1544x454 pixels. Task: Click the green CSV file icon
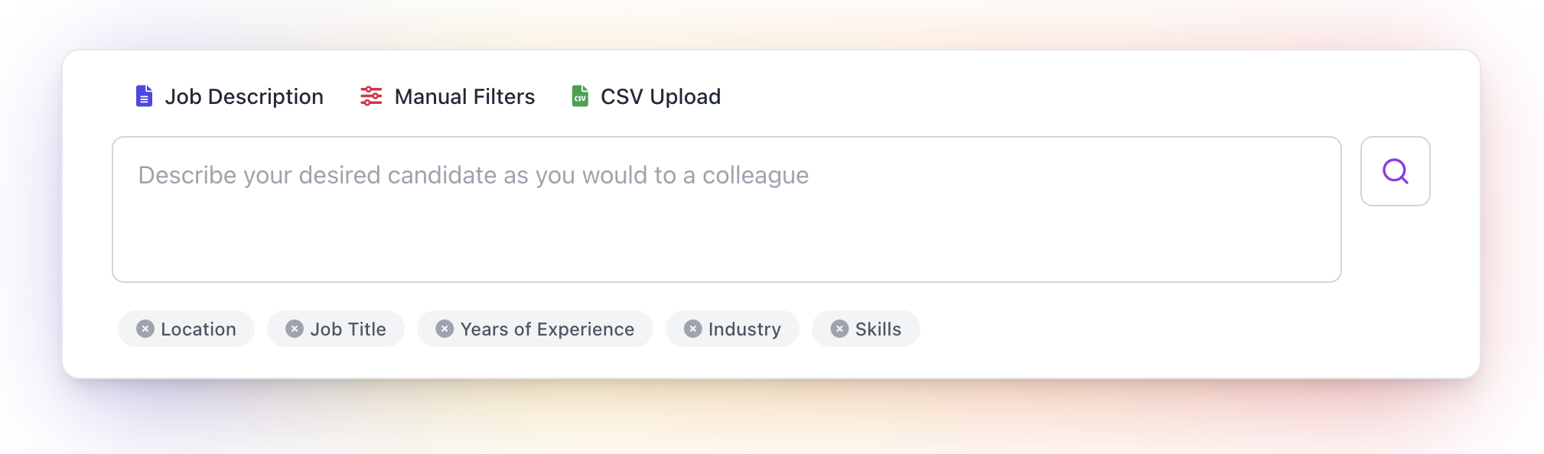click(580, 96)
